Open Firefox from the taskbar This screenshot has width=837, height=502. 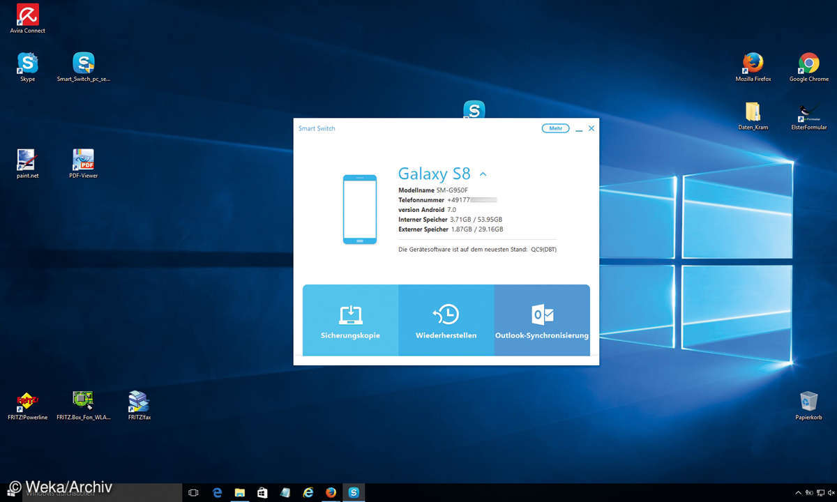pyautogui.click(x=331, y=493)
